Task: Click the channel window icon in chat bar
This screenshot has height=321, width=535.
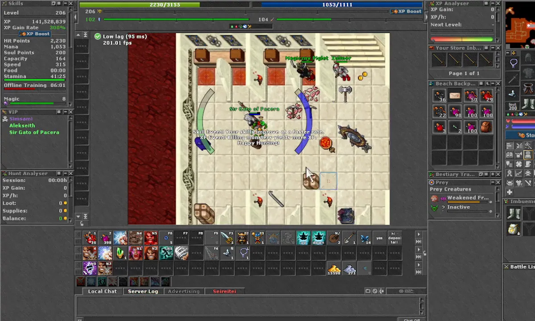Action: tap(368, 291)
